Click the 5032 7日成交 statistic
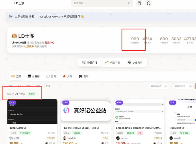Viewport: 196px width, 144px height. (176, 40)
